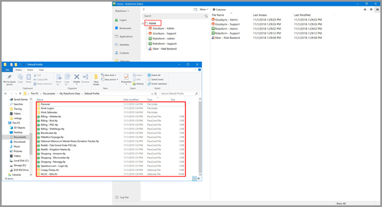Open Contacts section in RoboForm sidebar
Image resolution: width=382 pixels, height=207 pixels.
tap(122, 53)
